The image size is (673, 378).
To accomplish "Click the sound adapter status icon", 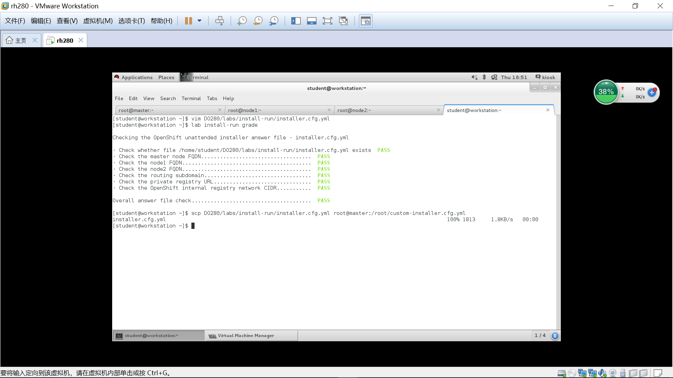I will tap(602, 373).
